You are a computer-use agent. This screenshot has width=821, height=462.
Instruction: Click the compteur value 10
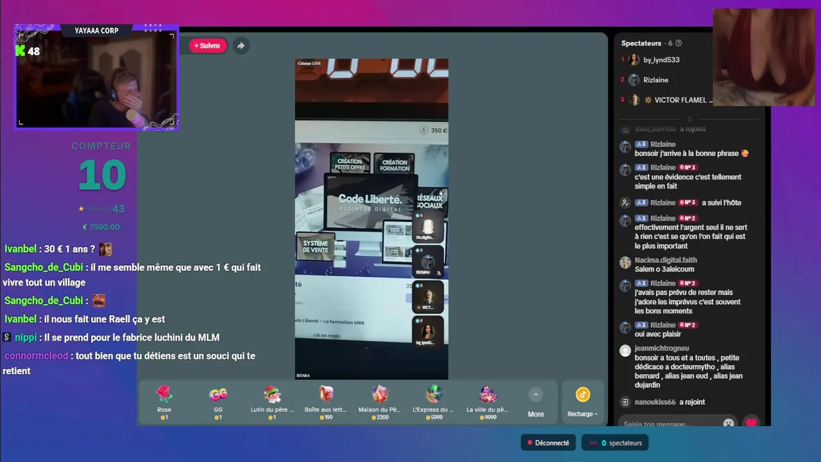[102, 175]
